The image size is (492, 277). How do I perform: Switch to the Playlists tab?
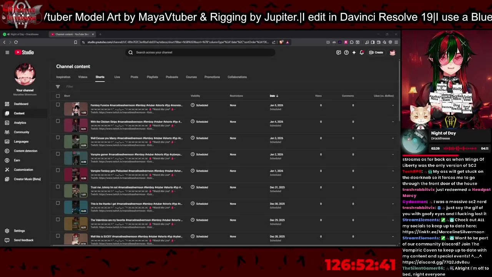[152, 77]
